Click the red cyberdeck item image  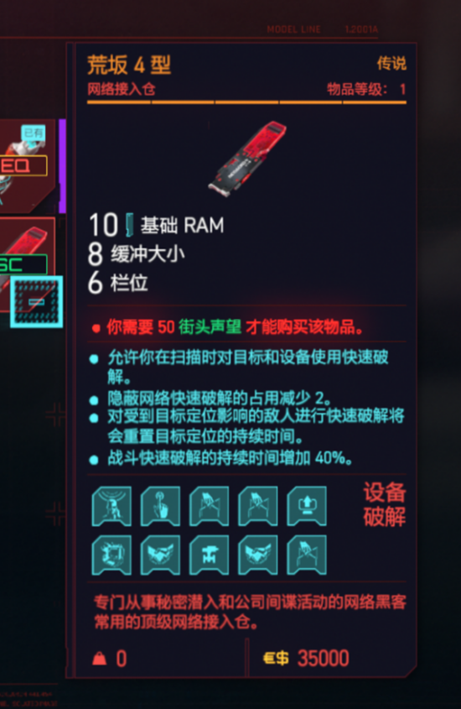point(247,159)
